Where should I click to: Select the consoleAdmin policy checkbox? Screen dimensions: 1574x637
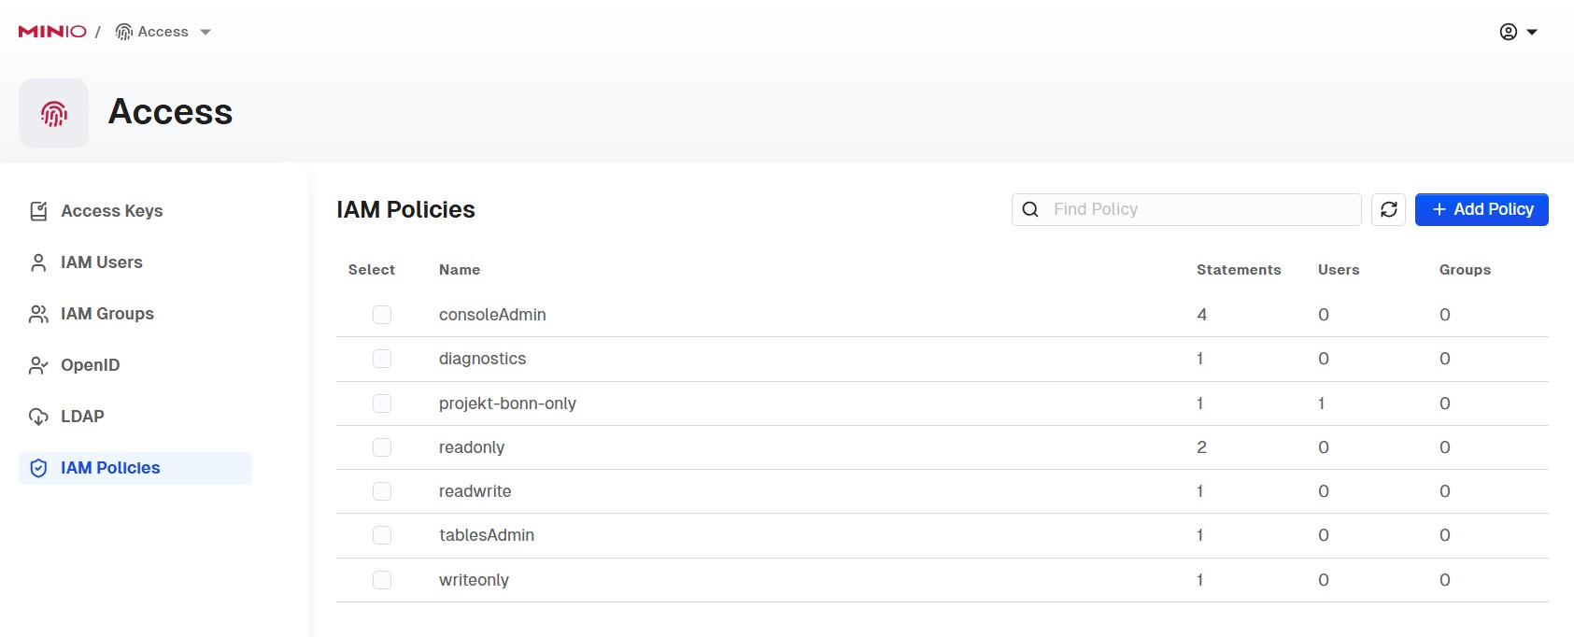(x=382, y=315)
